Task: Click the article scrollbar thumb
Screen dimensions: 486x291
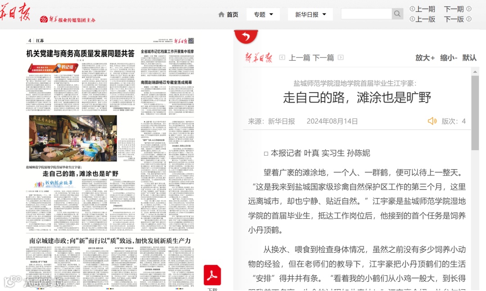Action: click(x=475, y=113)
